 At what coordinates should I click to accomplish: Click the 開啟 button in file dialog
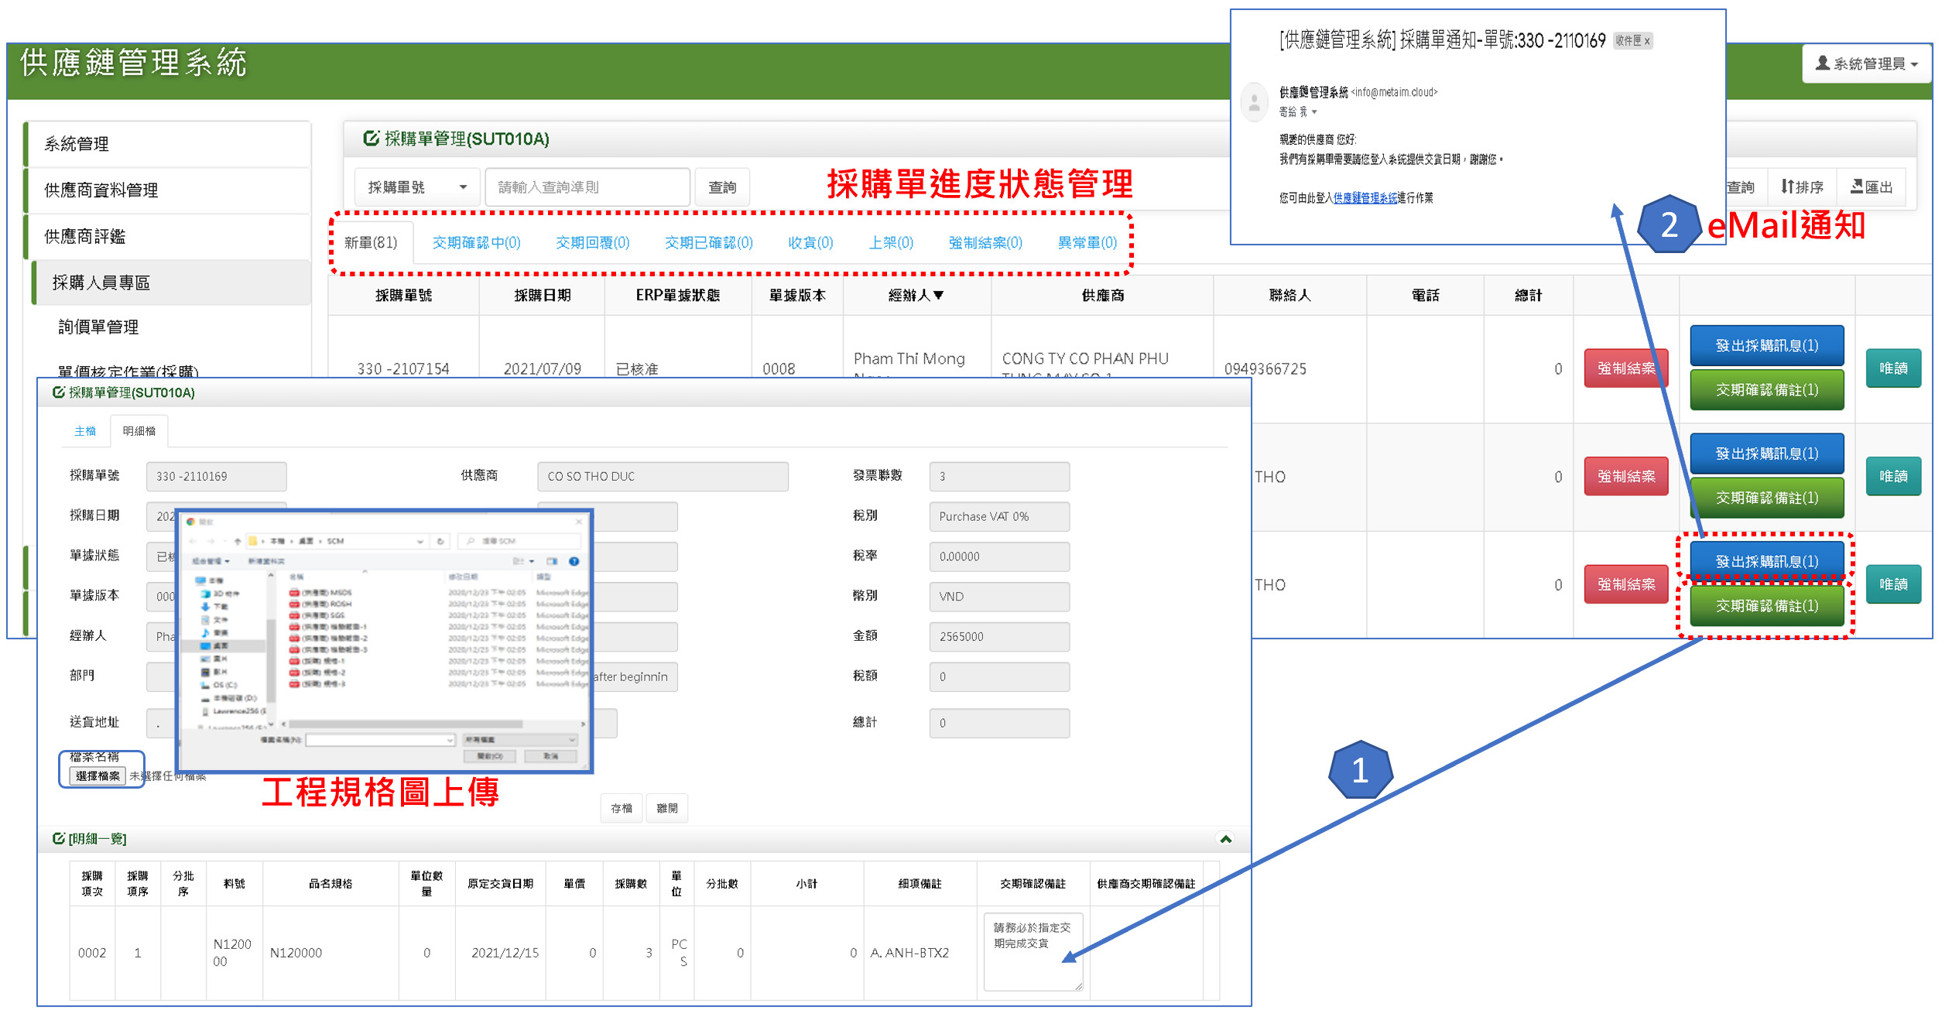490,756
